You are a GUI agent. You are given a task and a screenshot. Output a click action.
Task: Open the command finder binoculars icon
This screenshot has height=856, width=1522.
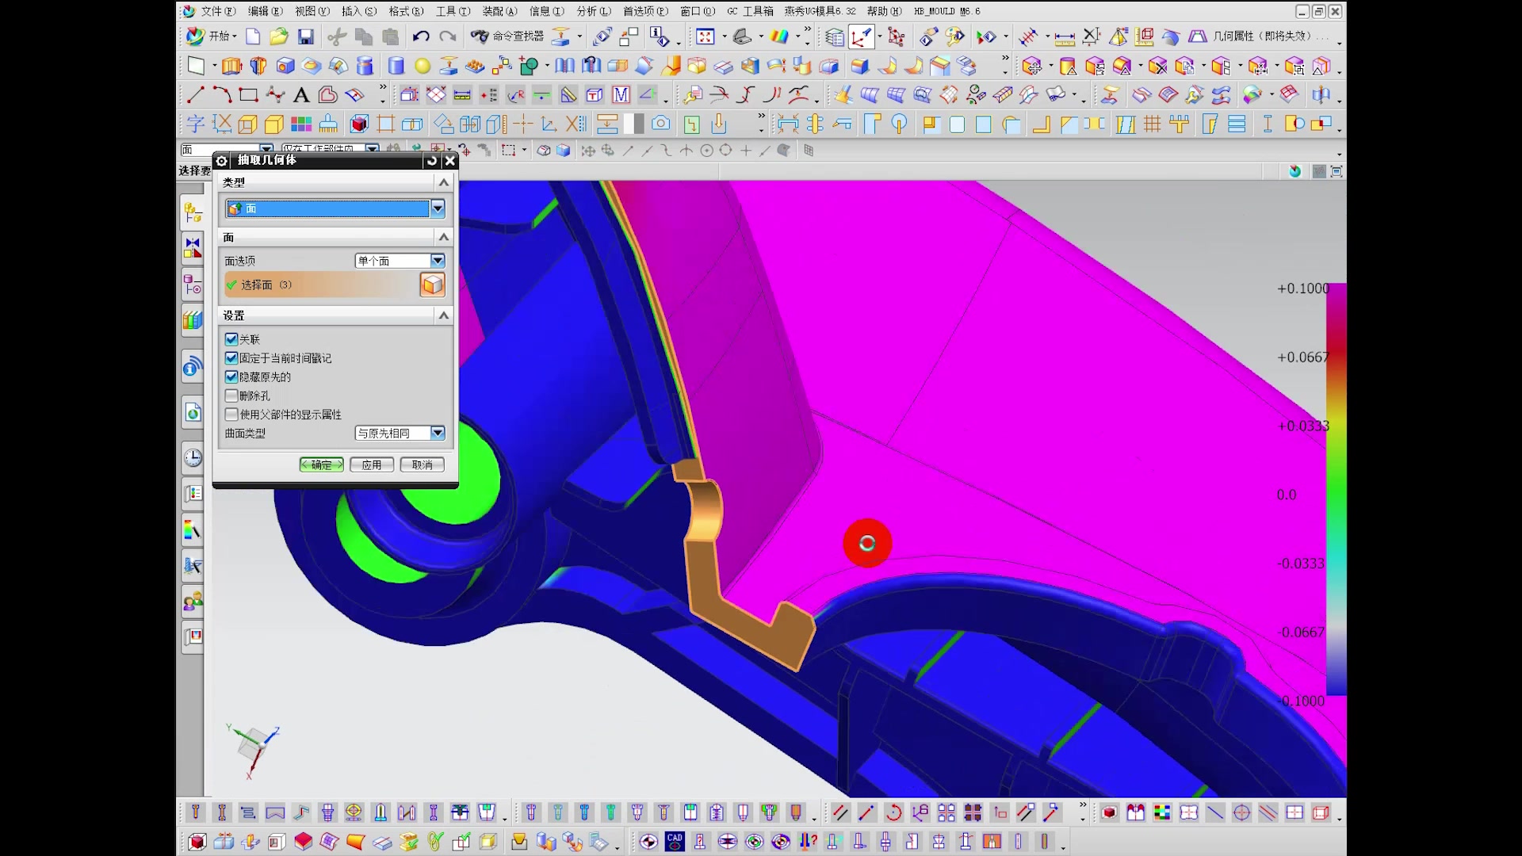[480, 36]
